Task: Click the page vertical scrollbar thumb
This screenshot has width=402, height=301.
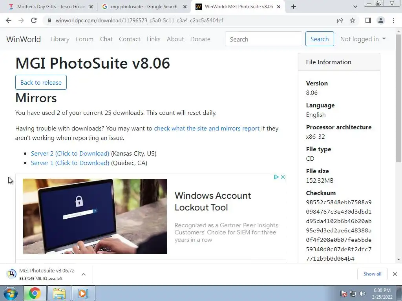Action: 398,98
